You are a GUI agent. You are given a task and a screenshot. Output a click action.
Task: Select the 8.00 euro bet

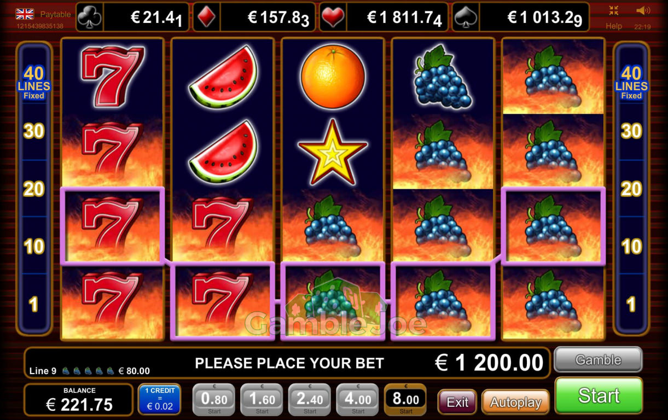click(x=405, y=400)
